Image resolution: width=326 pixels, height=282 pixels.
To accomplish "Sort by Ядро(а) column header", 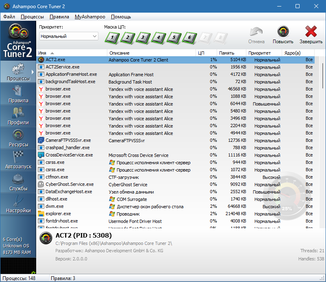I will tap(298, 53).
